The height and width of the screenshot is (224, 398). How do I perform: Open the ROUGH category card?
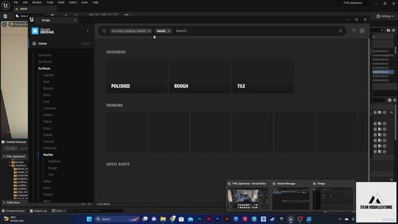pos(200,76)
